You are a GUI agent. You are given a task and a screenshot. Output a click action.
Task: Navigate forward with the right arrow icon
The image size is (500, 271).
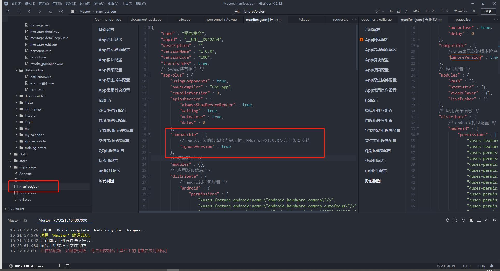pyautogui.click(x=40, y=11)
